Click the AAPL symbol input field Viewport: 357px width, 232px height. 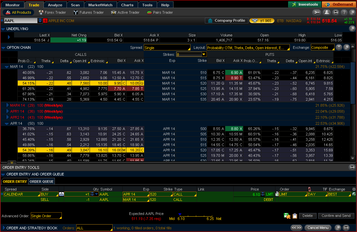coord(21,20)
